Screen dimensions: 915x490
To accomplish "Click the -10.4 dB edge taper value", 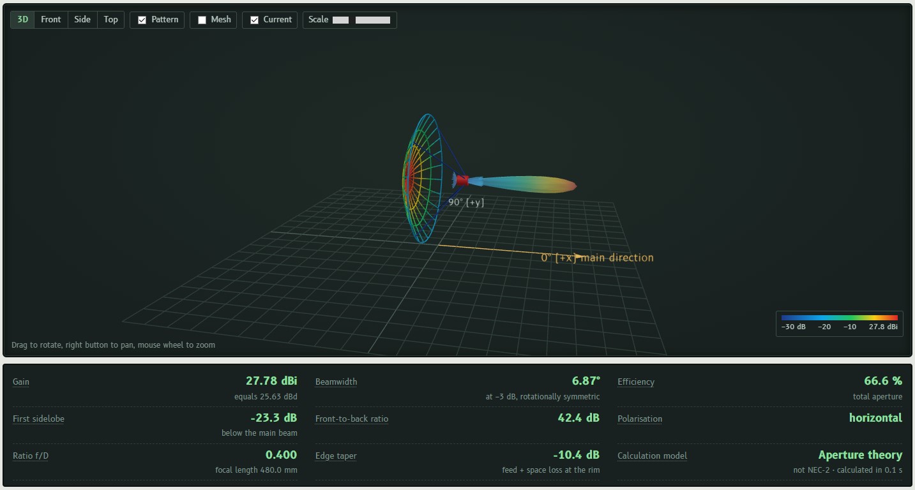I will pyautogui.click(x=576, y=455).
